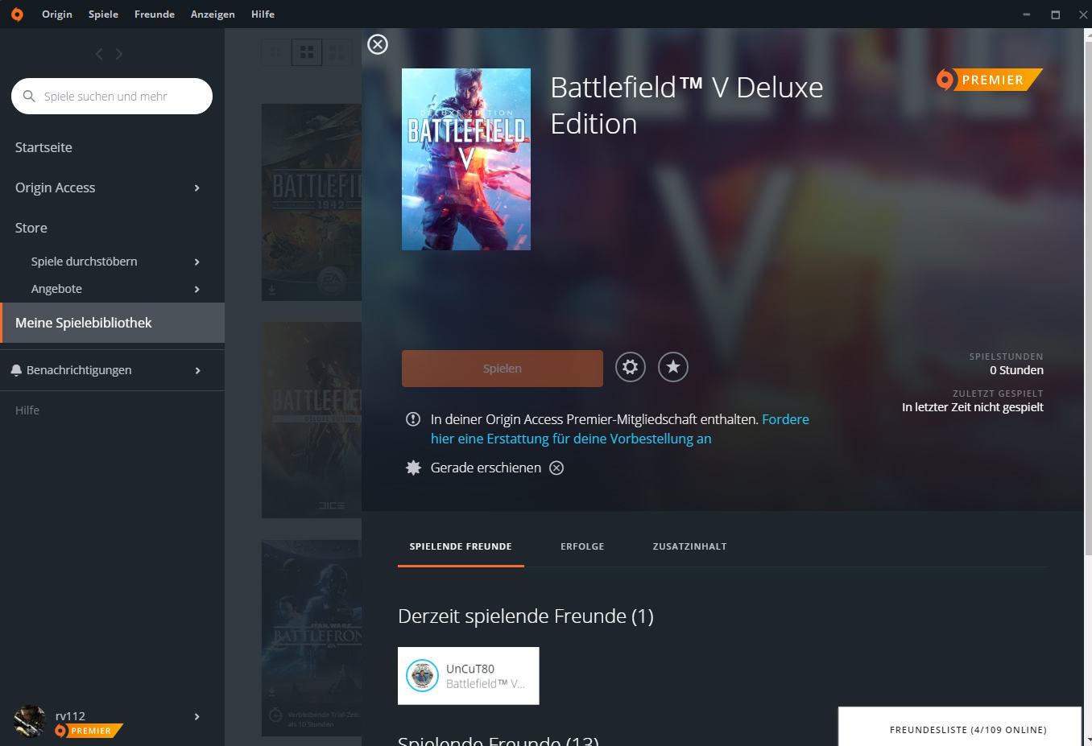Open the Hilfe menu in menu bar
This screenshot has height=746, width=1092.
(263, 14)
